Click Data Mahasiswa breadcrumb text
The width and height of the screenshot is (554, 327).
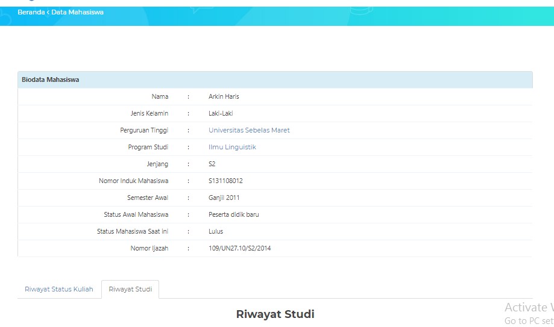coord(77,12)
